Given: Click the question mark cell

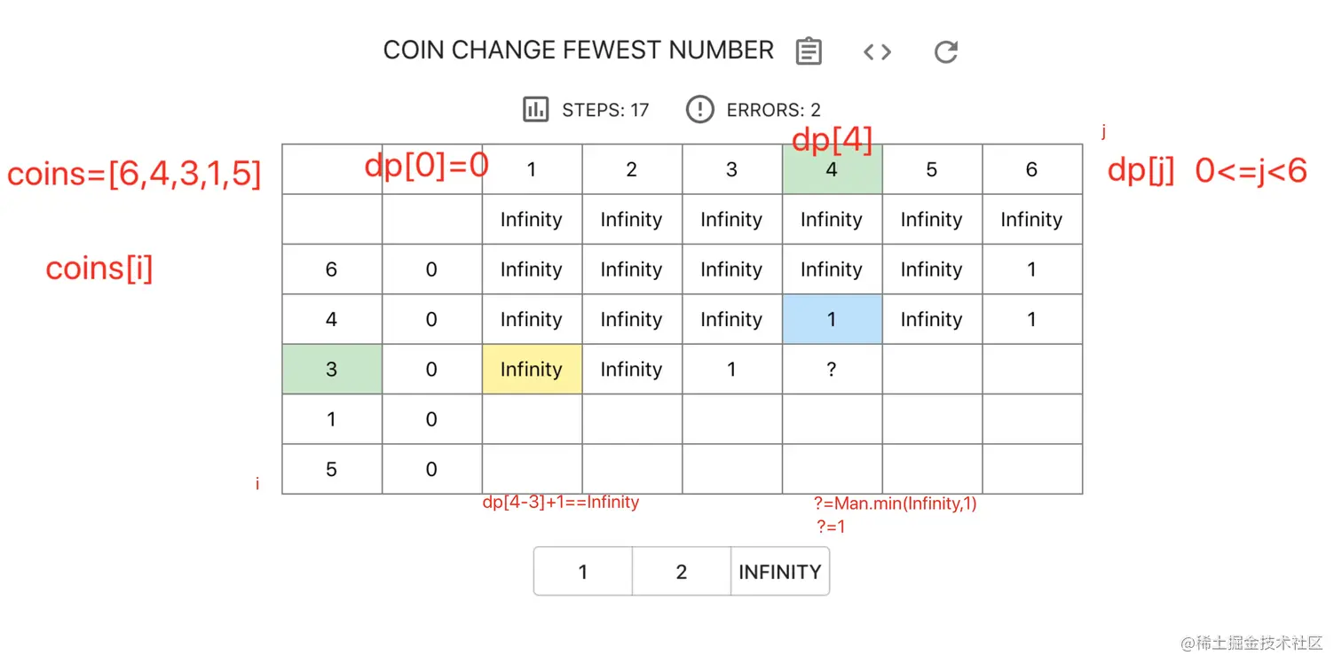Looking at the screenshot, I should (x=832, y=370).
